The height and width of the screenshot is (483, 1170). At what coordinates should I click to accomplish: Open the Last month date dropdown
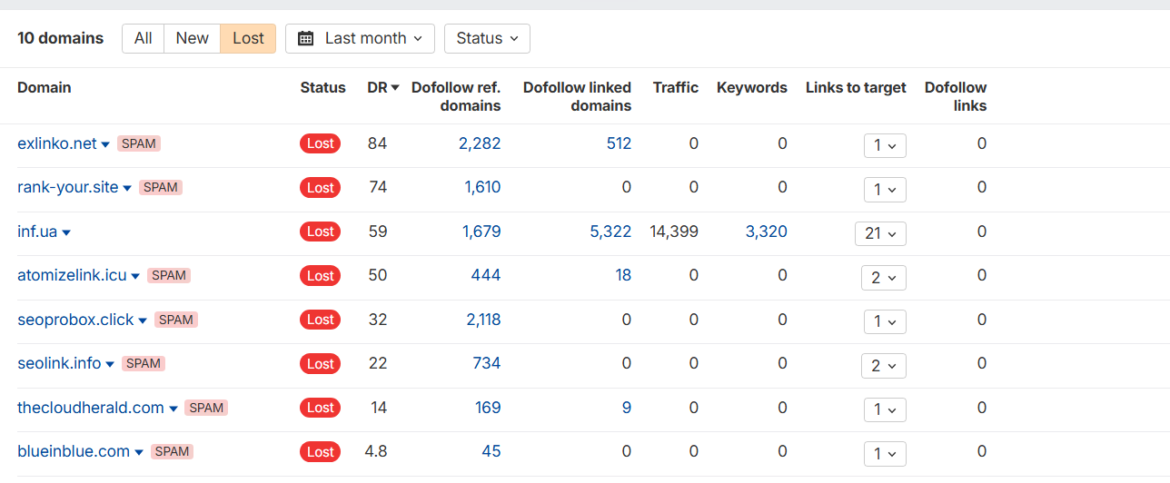[360, 38]
